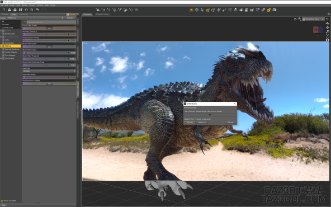The width and height of the screenshot is (331, 207).
Task: Click the rendering dialog progress bar
Action: (x=210, y=115)
